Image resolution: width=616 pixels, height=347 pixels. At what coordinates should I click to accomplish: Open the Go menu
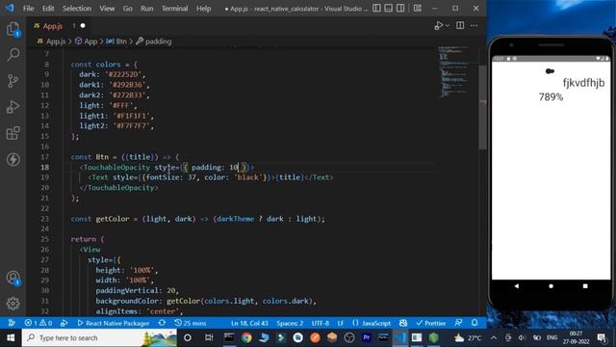[x=127, y=9]
